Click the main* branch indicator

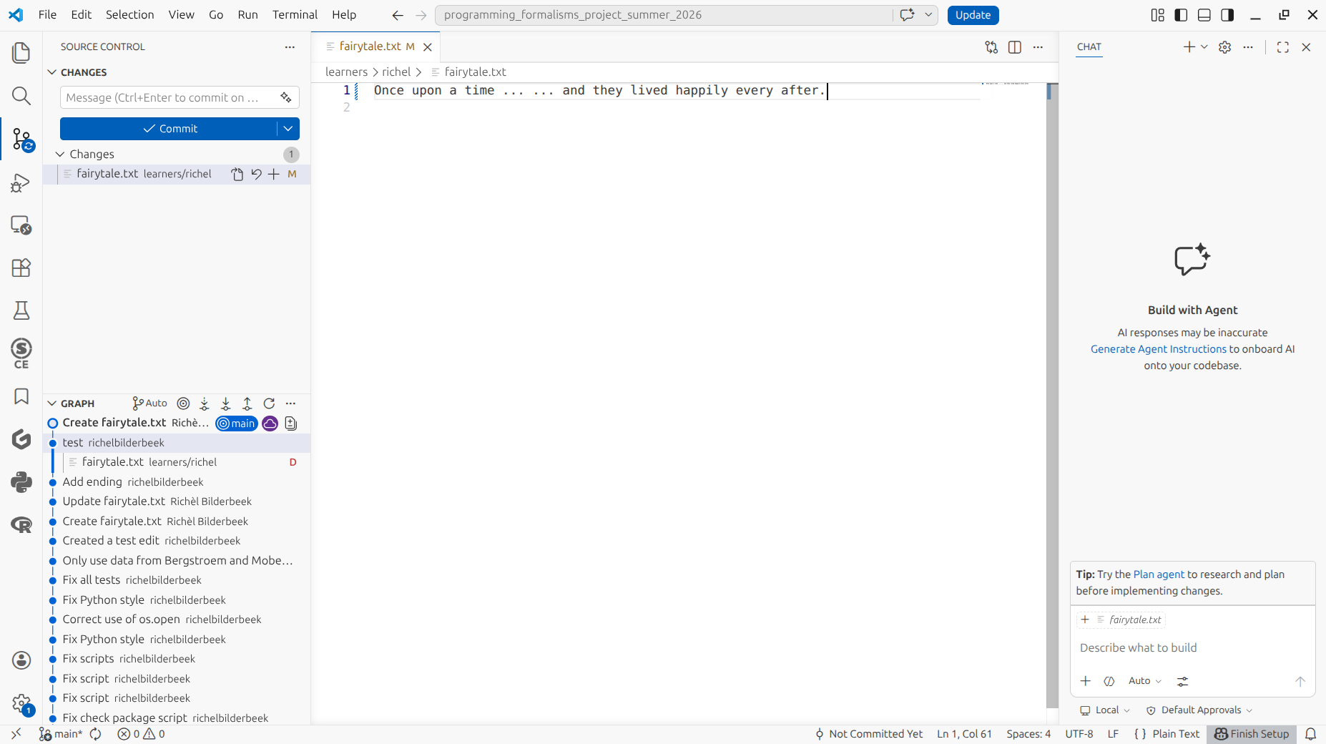(x=61, y=734)
